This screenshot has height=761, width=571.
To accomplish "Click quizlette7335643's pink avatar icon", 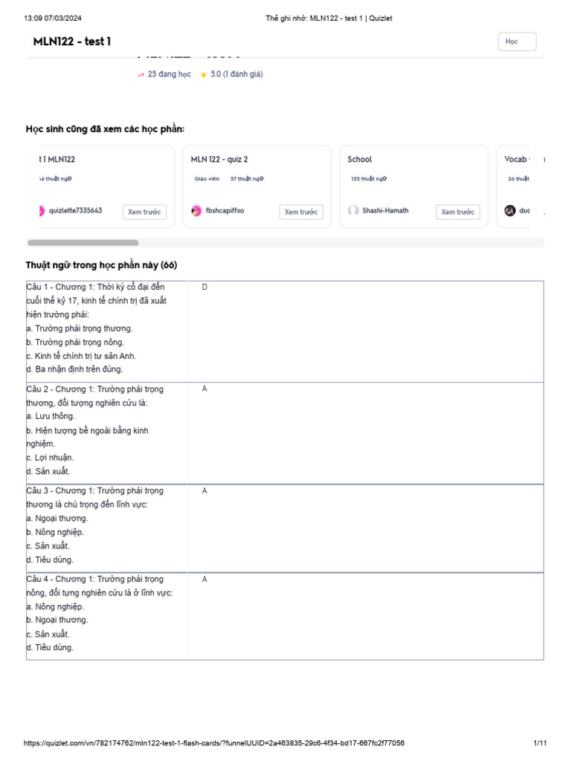I will pyautogui.click(x=42, y=211).
